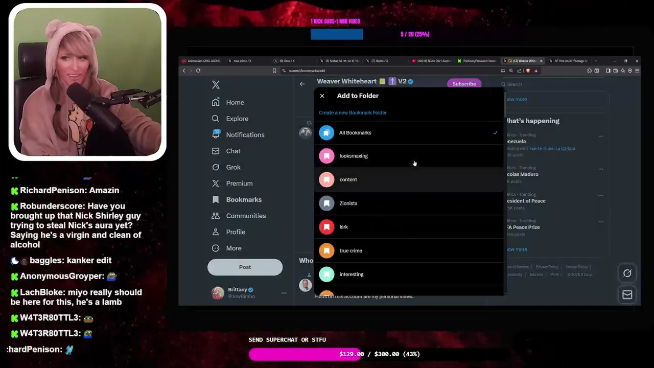Expand footer More links
Viewport: 654px width, 368px height.
tap(556, 274)
